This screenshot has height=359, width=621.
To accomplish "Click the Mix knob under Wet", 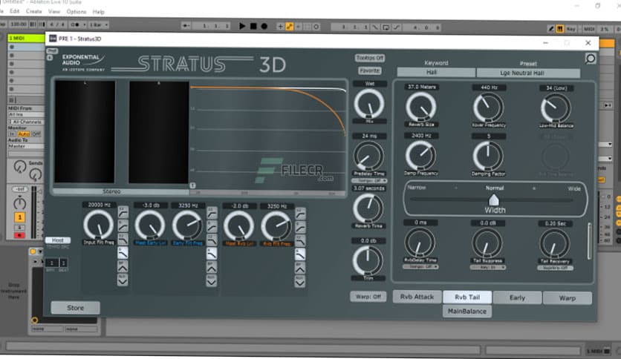I will tap(368, 103).
